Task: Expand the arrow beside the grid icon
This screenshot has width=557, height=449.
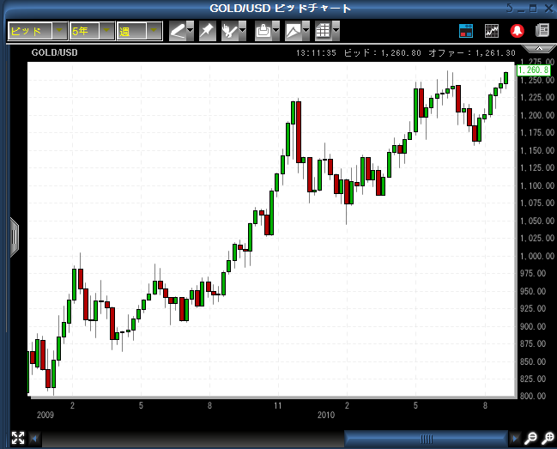Action: click(336, 31)
